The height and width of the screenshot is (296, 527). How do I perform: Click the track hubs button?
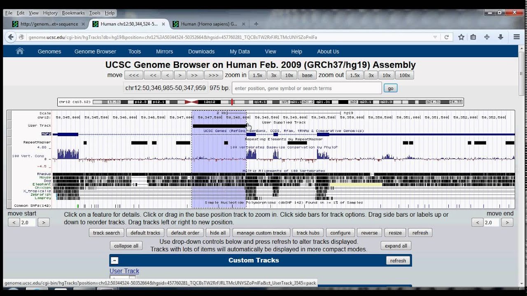[308, 233]
